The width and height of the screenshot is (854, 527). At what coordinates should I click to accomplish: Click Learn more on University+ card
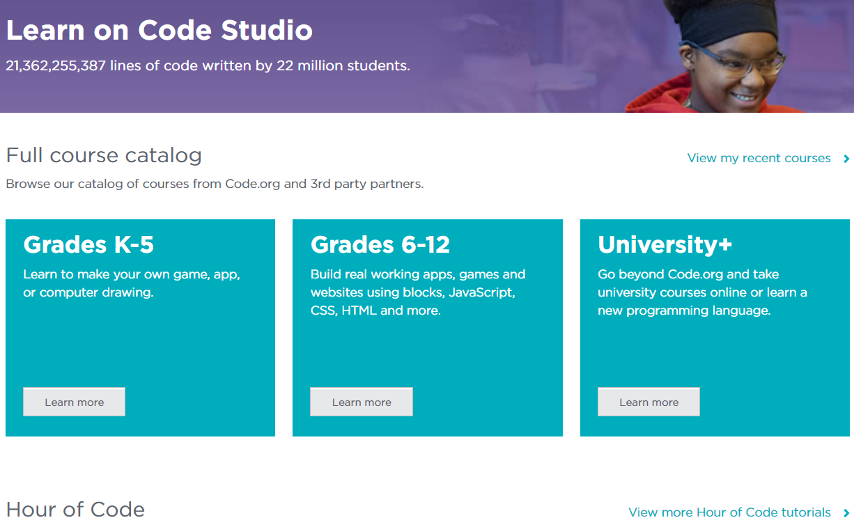(x=649, y=402)
